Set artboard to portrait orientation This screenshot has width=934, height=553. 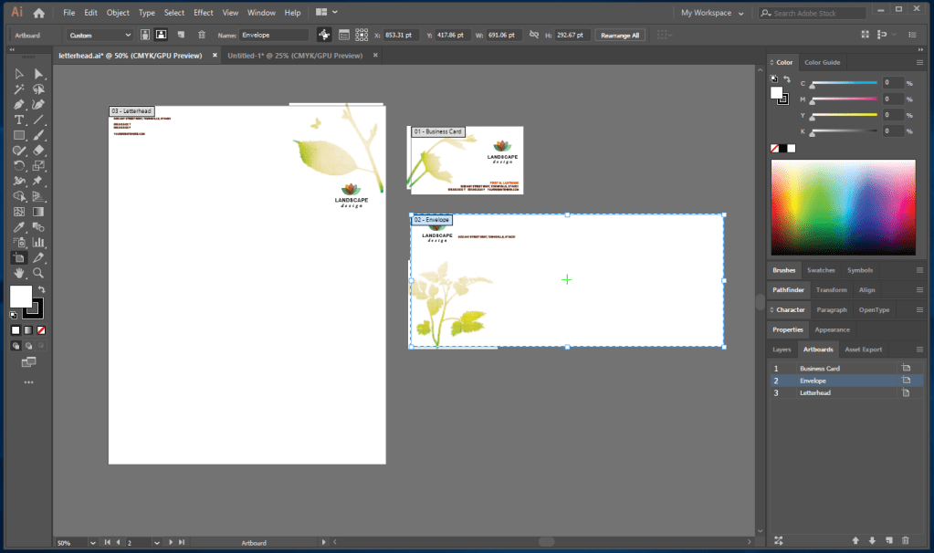(x=145, y=35)
